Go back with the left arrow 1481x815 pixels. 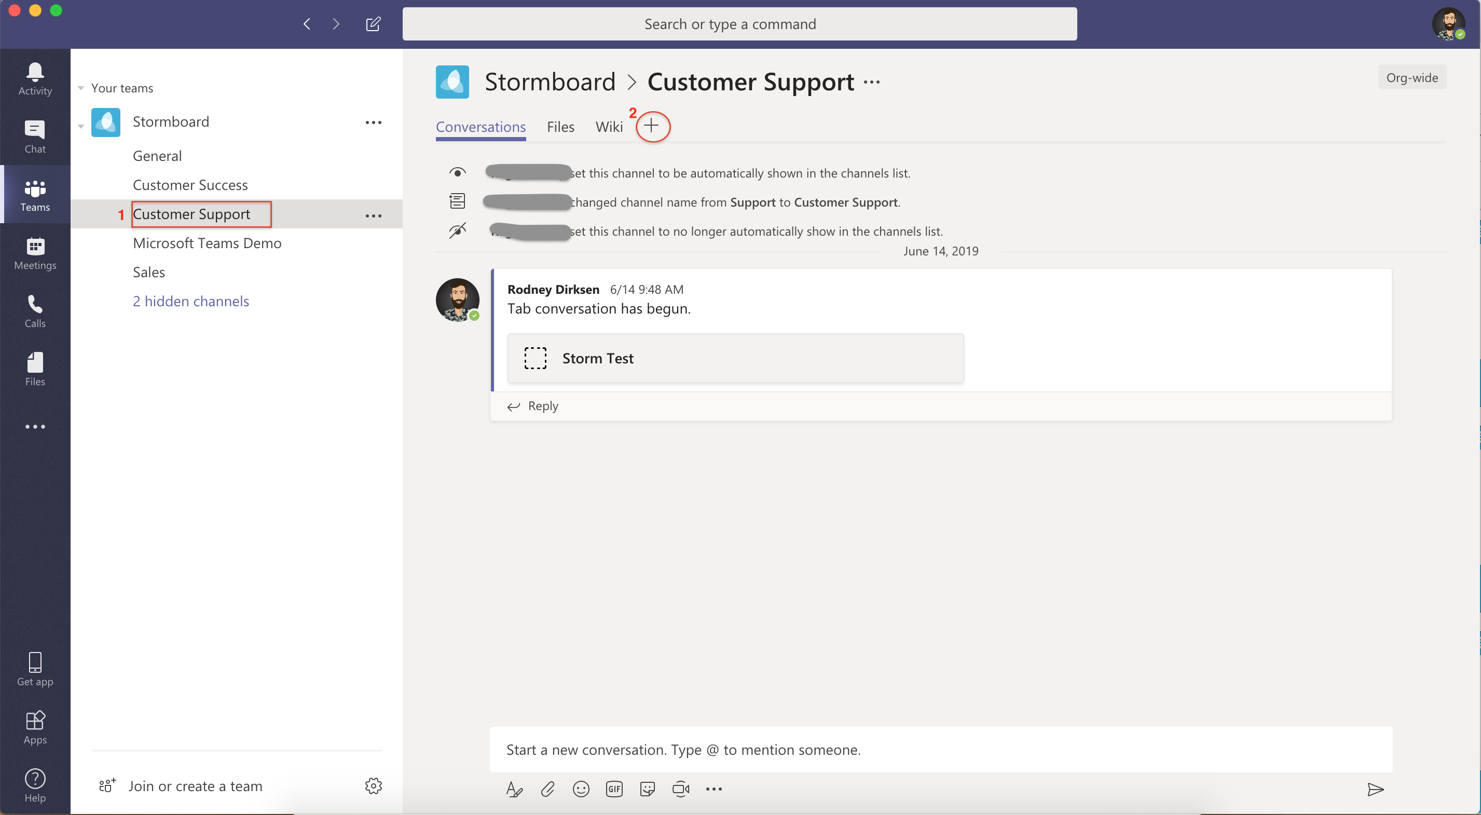point(307,24)
